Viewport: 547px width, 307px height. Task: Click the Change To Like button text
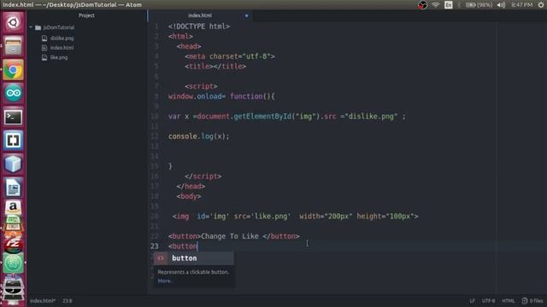(230, 236)
